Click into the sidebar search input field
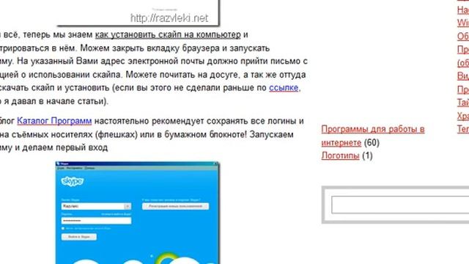Viewport: 469px width, 264px height. (400, 205)
